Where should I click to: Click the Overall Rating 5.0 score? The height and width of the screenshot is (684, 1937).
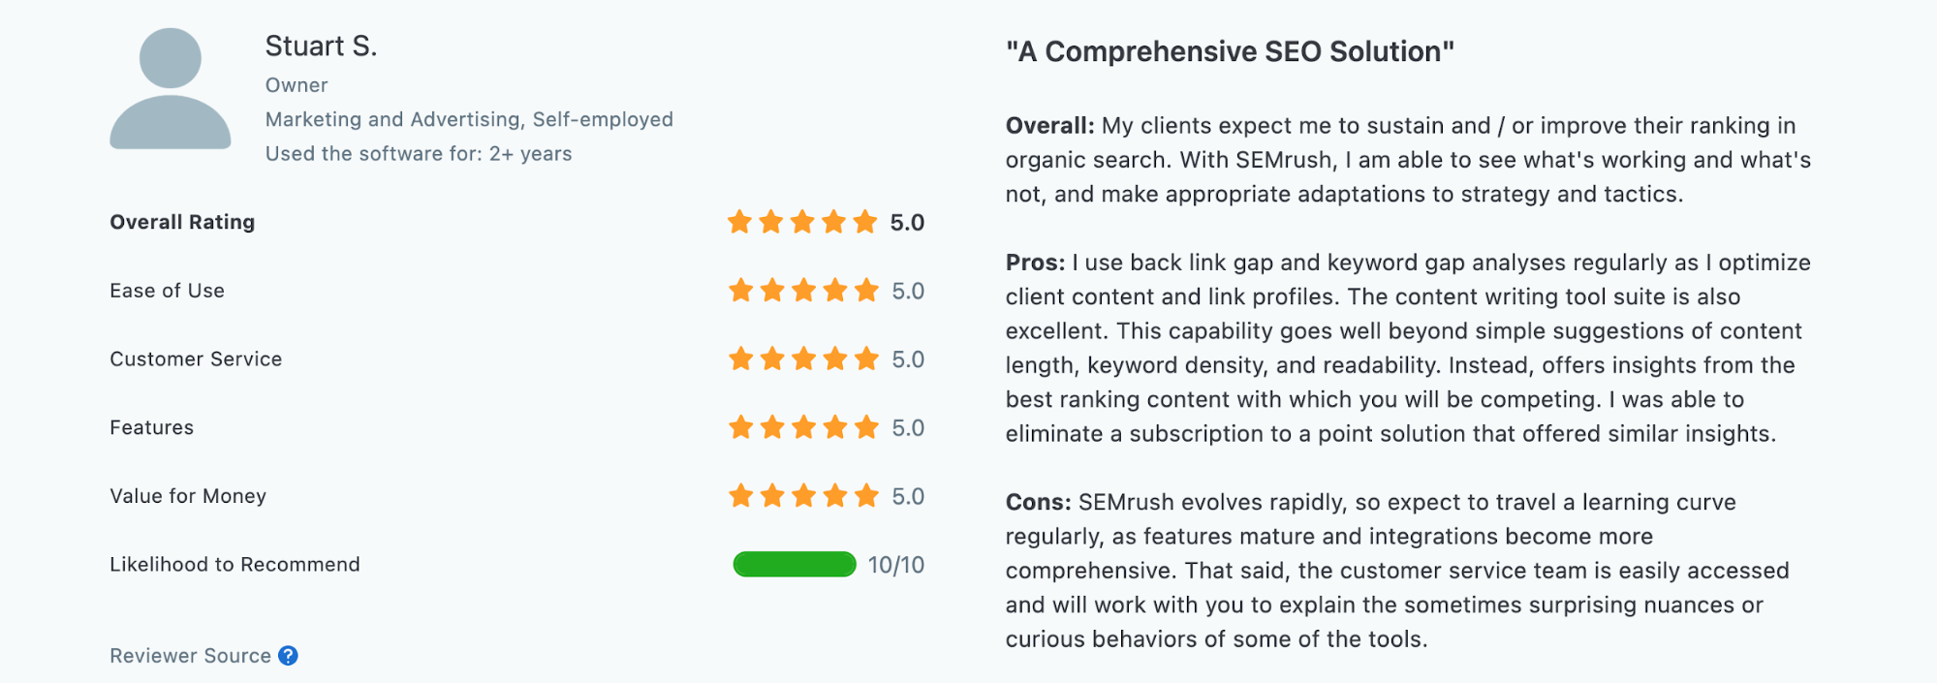click(x=907, y=223)
